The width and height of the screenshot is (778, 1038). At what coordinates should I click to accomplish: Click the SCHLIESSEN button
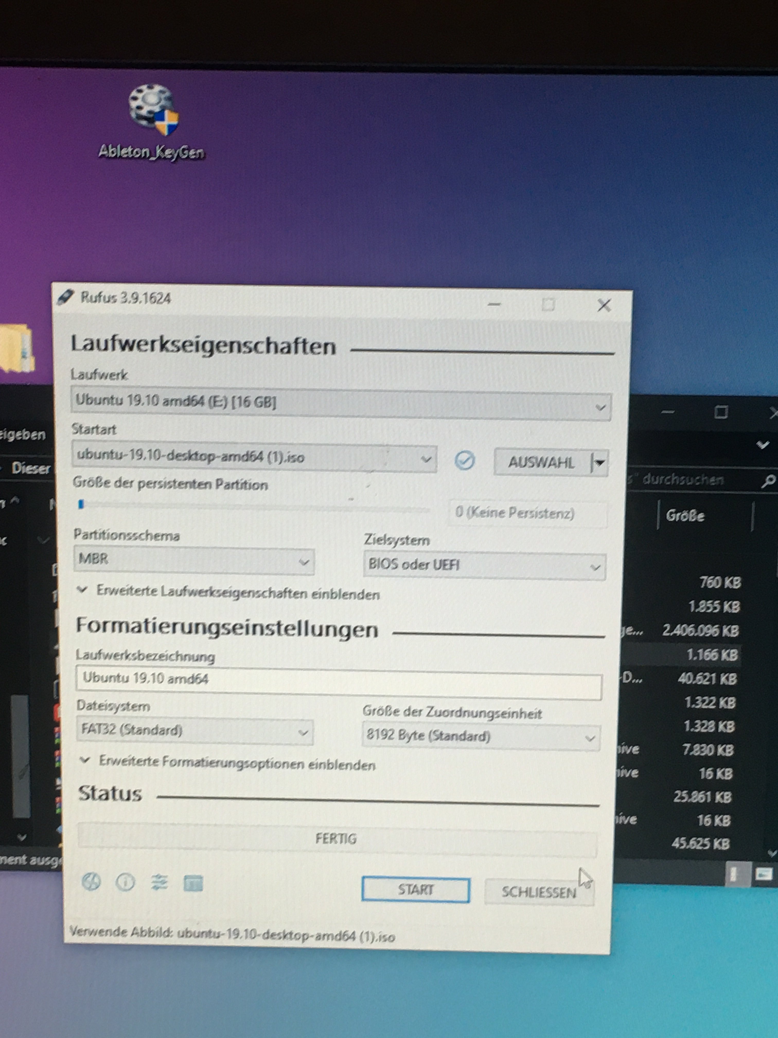(539, 892)
